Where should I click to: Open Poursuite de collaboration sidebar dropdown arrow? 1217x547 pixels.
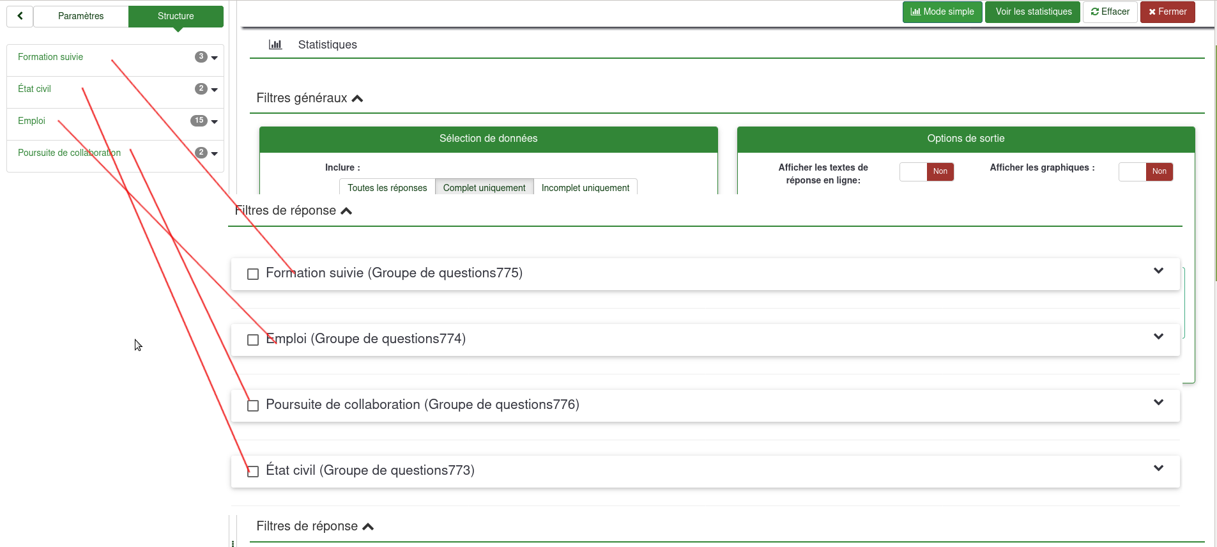[214, 153]
